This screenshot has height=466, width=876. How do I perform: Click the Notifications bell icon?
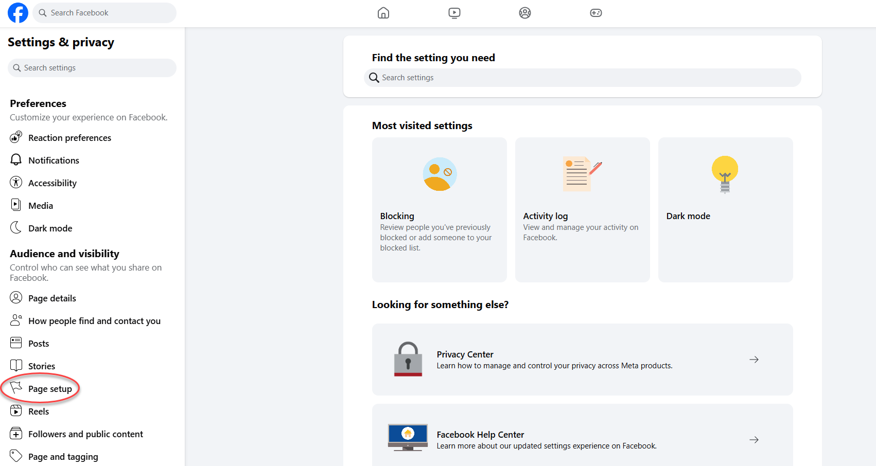tap(16, 160)
